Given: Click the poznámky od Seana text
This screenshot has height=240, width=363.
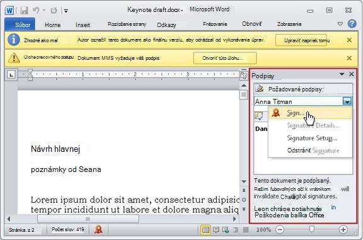Looking at the screenshot, I should (66, 169).
